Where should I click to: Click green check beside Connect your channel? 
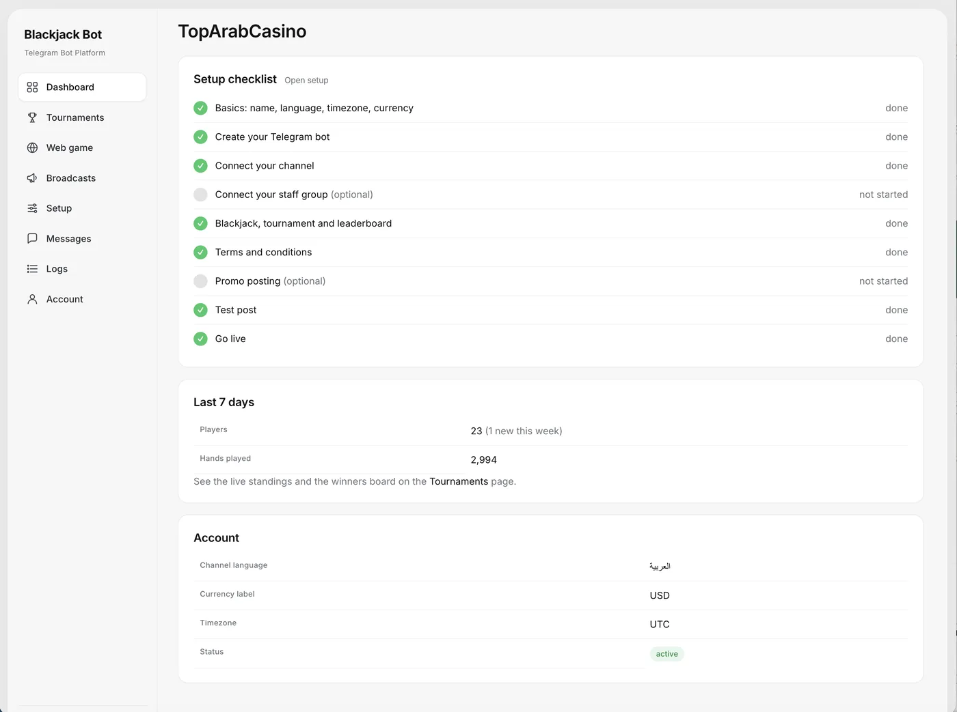tap(200, 166)
